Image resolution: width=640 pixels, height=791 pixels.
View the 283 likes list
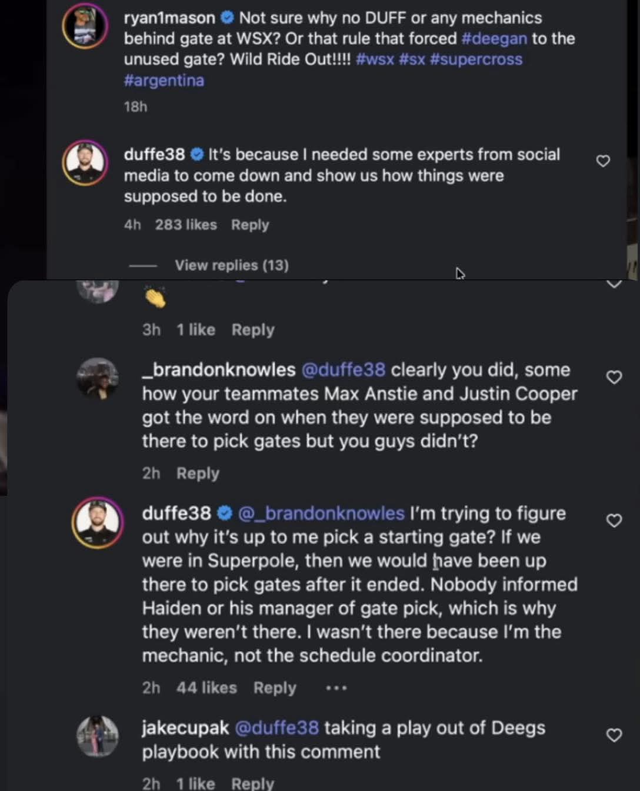pos(186,225)
